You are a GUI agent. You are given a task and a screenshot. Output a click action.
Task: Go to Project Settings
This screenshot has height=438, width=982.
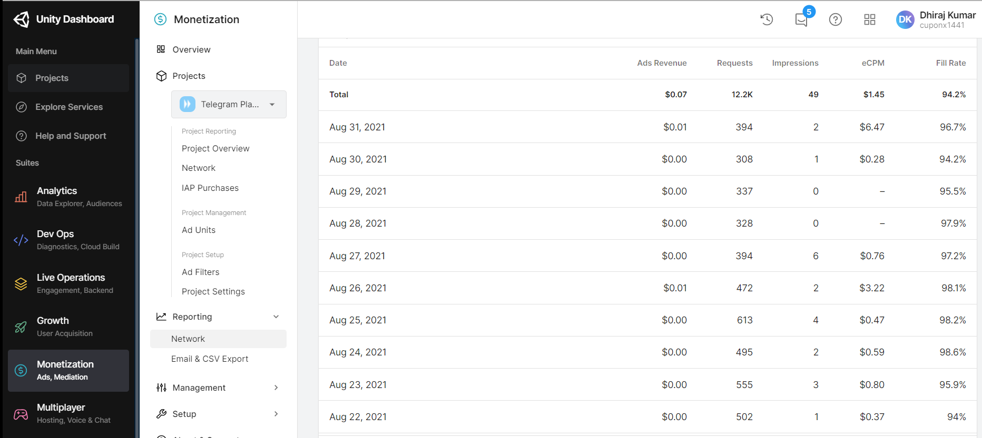coord(213,291)
